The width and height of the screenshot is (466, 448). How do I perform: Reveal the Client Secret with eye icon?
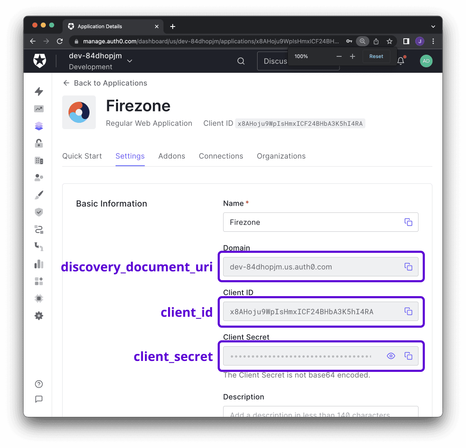coord(391,356)
